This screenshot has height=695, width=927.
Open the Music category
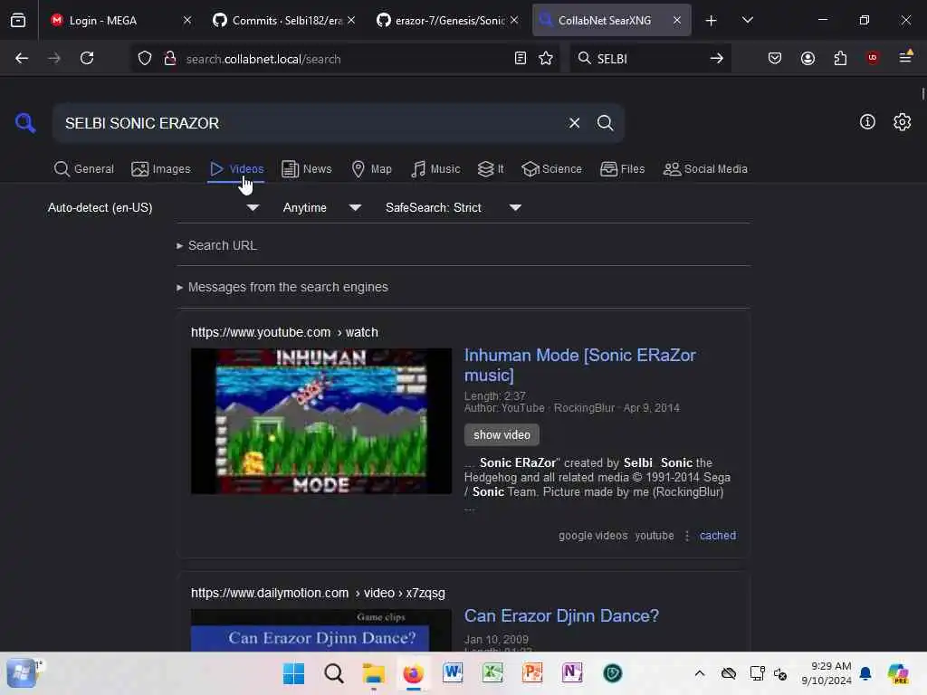point(435,169)
